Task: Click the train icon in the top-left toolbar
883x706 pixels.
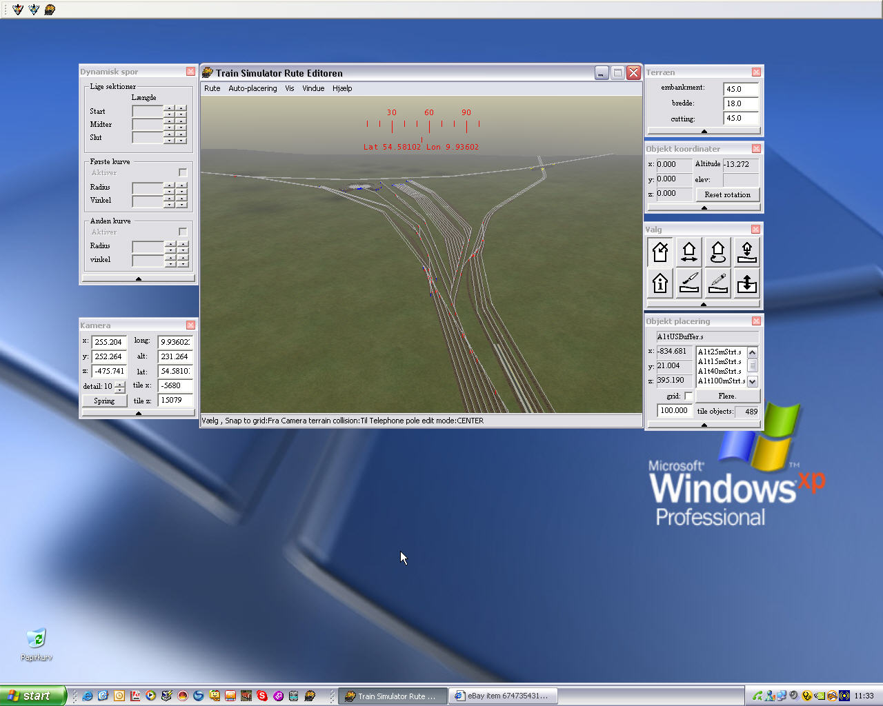Action: 50,10
